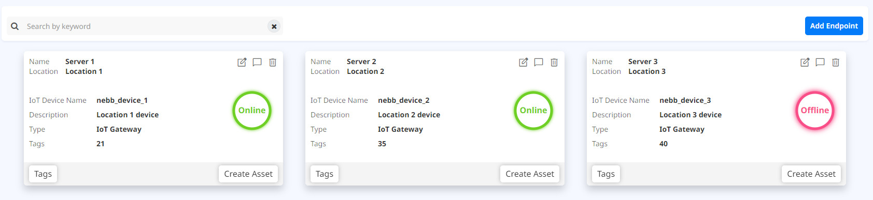Click the Offline status badge of Server 3
The width and height of the screenshot is (873, 200).
(815, 110)
